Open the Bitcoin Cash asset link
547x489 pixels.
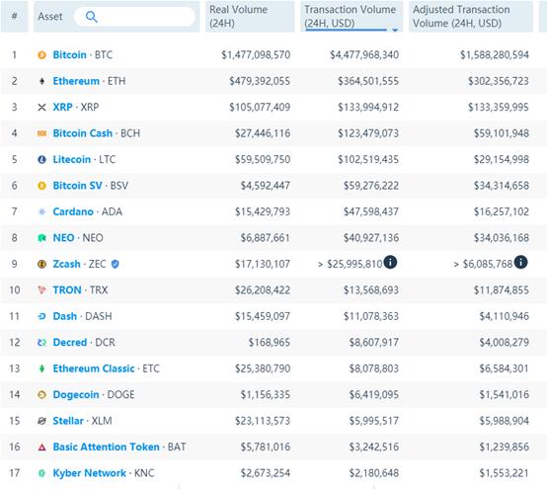click(x=83, y=133)
